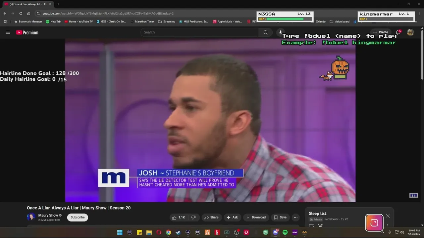Open volume control in system tray
The image size is (424, 238).
(402, 232)
